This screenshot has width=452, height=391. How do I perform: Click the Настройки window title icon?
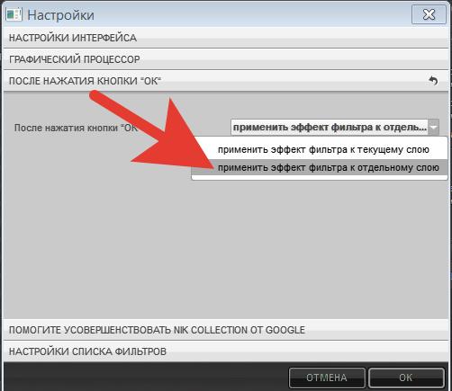tap(14, 14)
